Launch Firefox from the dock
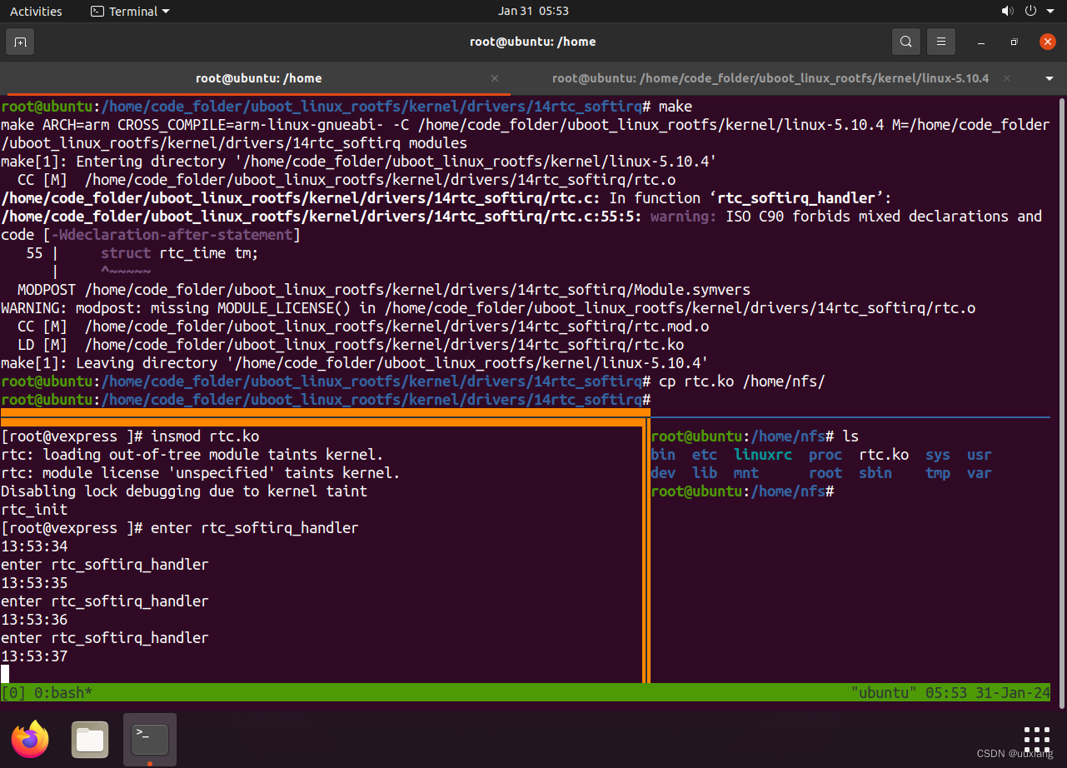Image resolution: width=1067 pixels, height=768 pixels. 30,740
